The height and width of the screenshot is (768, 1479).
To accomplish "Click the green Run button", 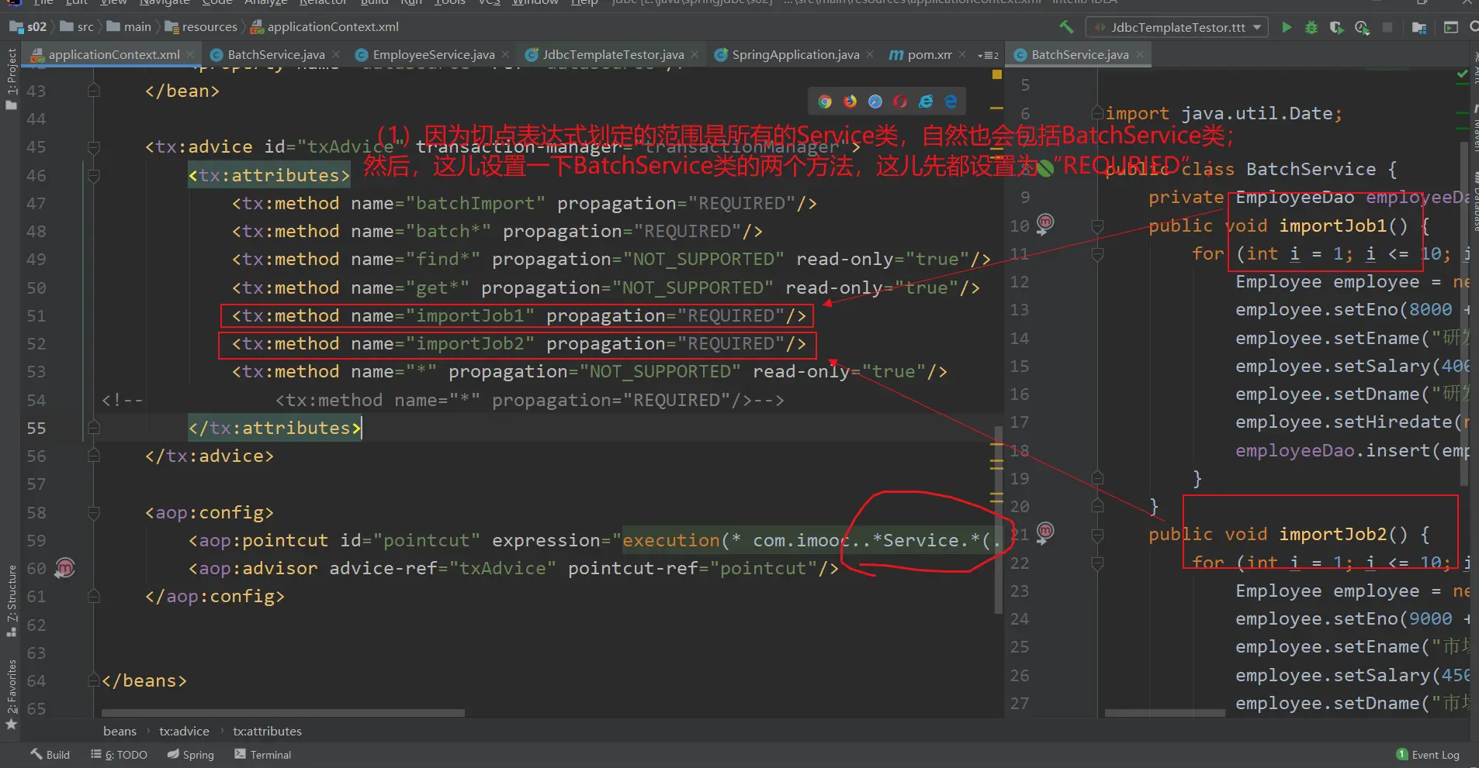I will click(x=1287, y=27).
